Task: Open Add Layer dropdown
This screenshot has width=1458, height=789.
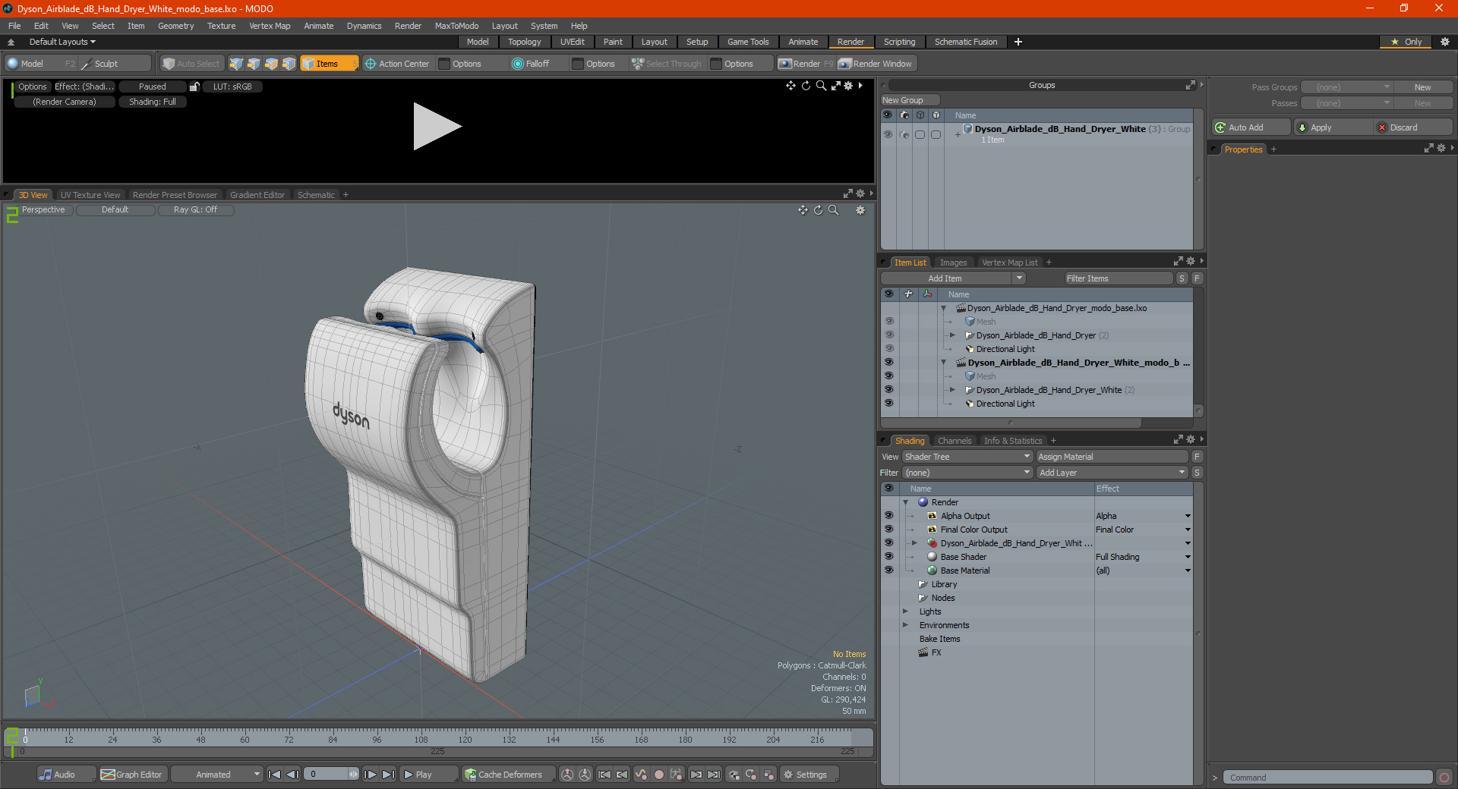Action: tap(1112, 473)
